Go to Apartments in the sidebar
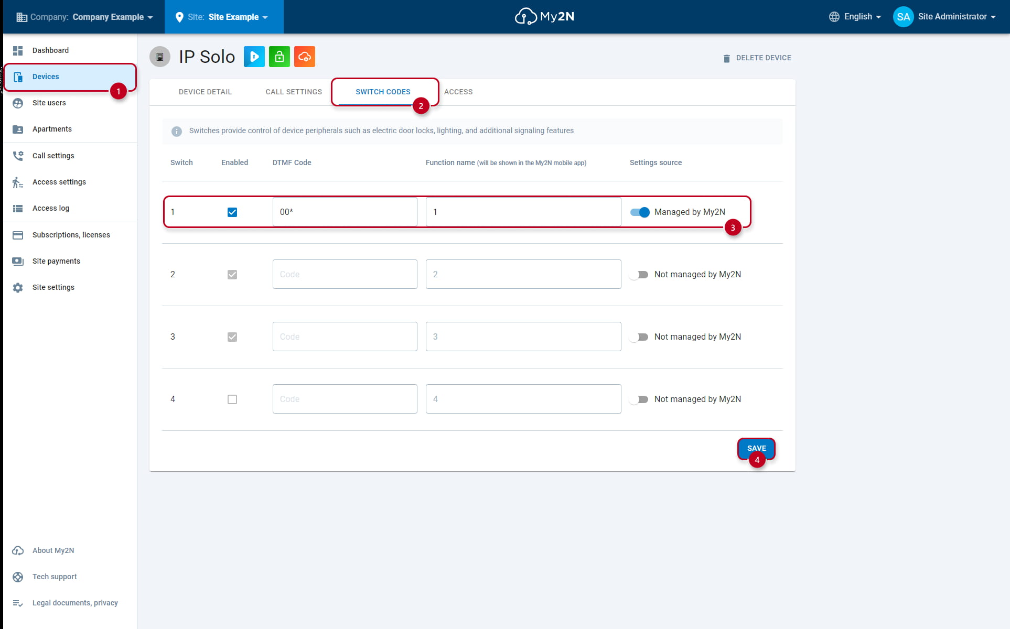The width and height of the screenshot is (1010, 629). [x=70, y=129]
